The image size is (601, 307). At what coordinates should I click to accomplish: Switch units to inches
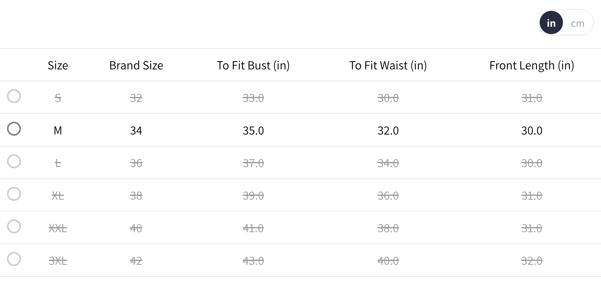(x=551, y=23)
